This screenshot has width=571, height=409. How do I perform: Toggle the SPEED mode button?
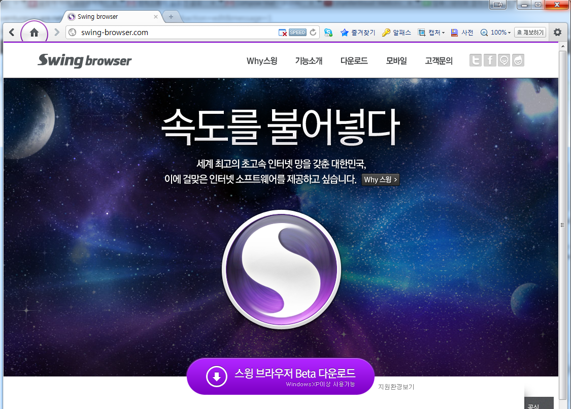297,33
